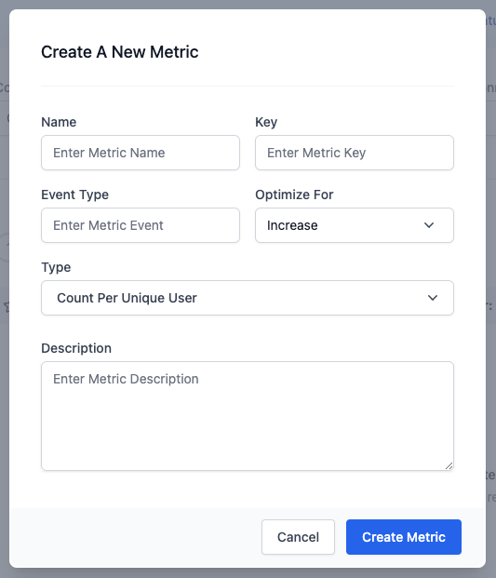496x578 pixels.
Task: Click into the Enter Metric Description textarea
Action: click(248, 416)
